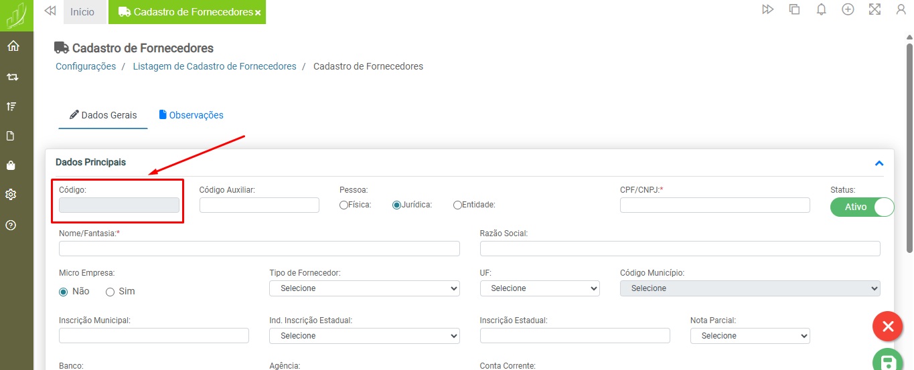Open the settings gear in sidebar
This screenshot has height=370, width=914.
coord(11,195)
